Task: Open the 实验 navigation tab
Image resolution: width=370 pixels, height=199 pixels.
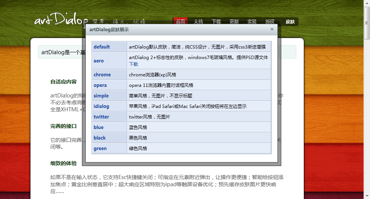Action: coord(252,22)
